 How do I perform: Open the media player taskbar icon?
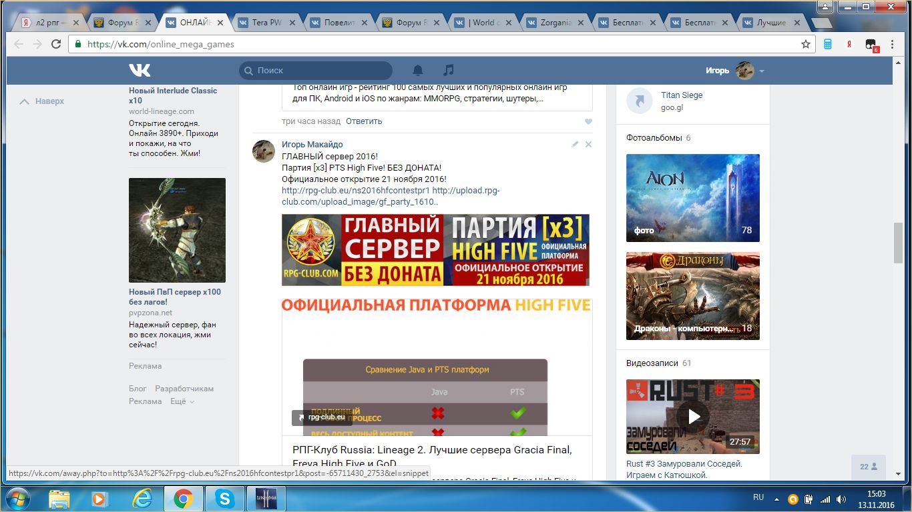pos(100,499)
